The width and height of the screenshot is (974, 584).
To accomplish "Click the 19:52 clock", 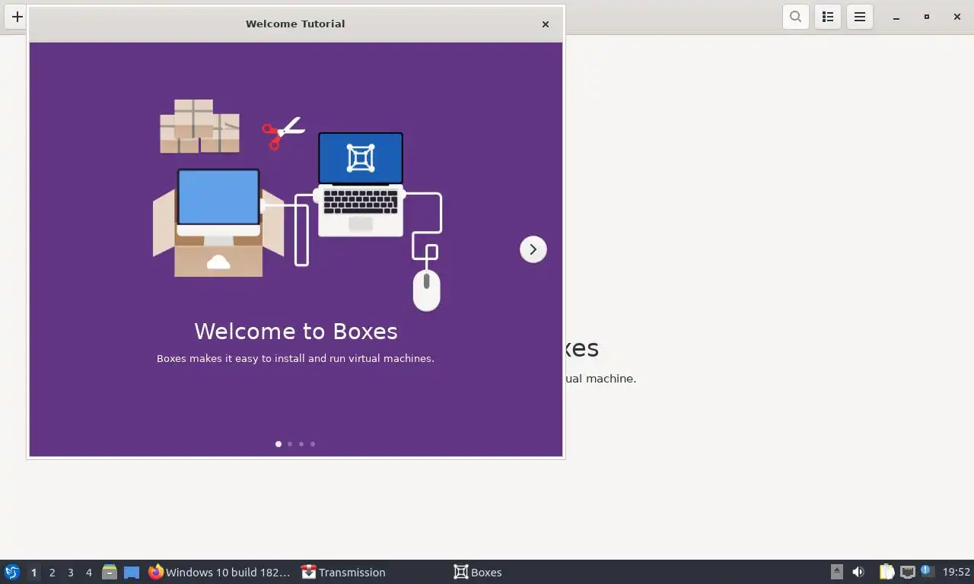I will [956, 572].
